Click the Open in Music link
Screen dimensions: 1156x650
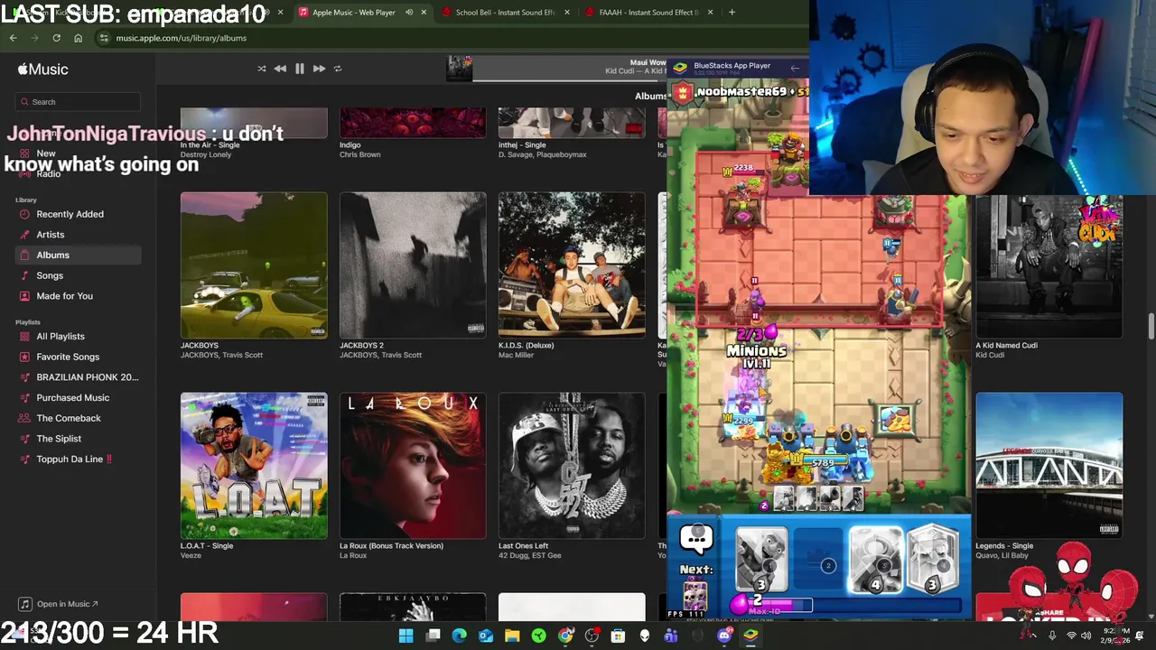[x=60, y=604]
